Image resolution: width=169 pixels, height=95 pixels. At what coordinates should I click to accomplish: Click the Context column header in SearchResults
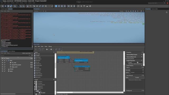[x=137, y=77]
